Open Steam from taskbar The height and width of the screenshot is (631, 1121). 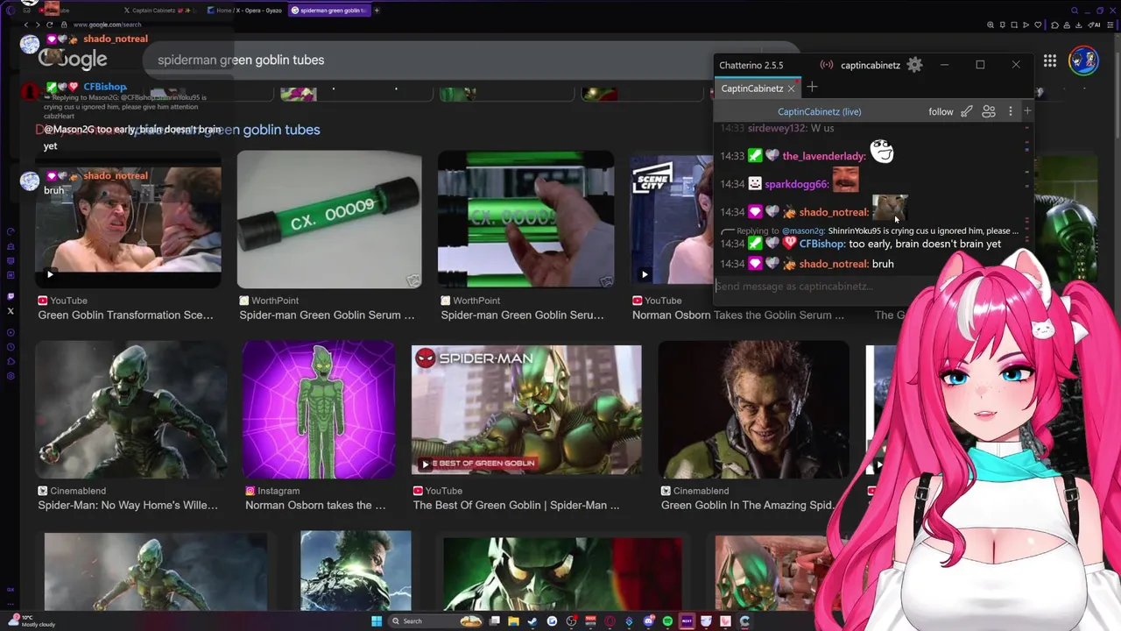point(532,620)
